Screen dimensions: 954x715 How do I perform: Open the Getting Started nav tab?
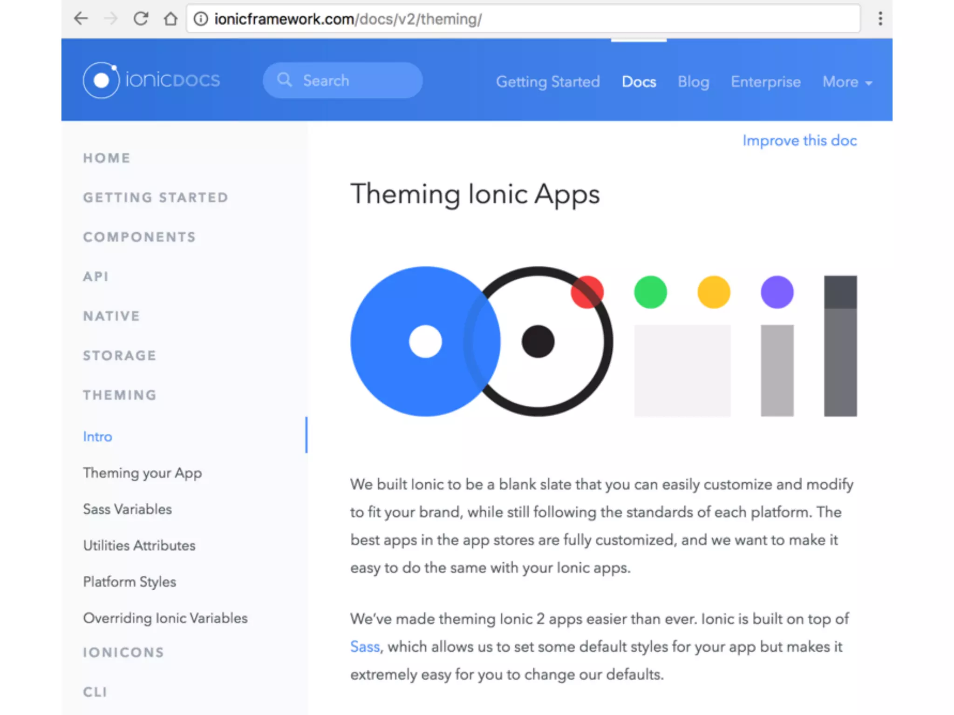pyautogui.click(x=547, y=82)
